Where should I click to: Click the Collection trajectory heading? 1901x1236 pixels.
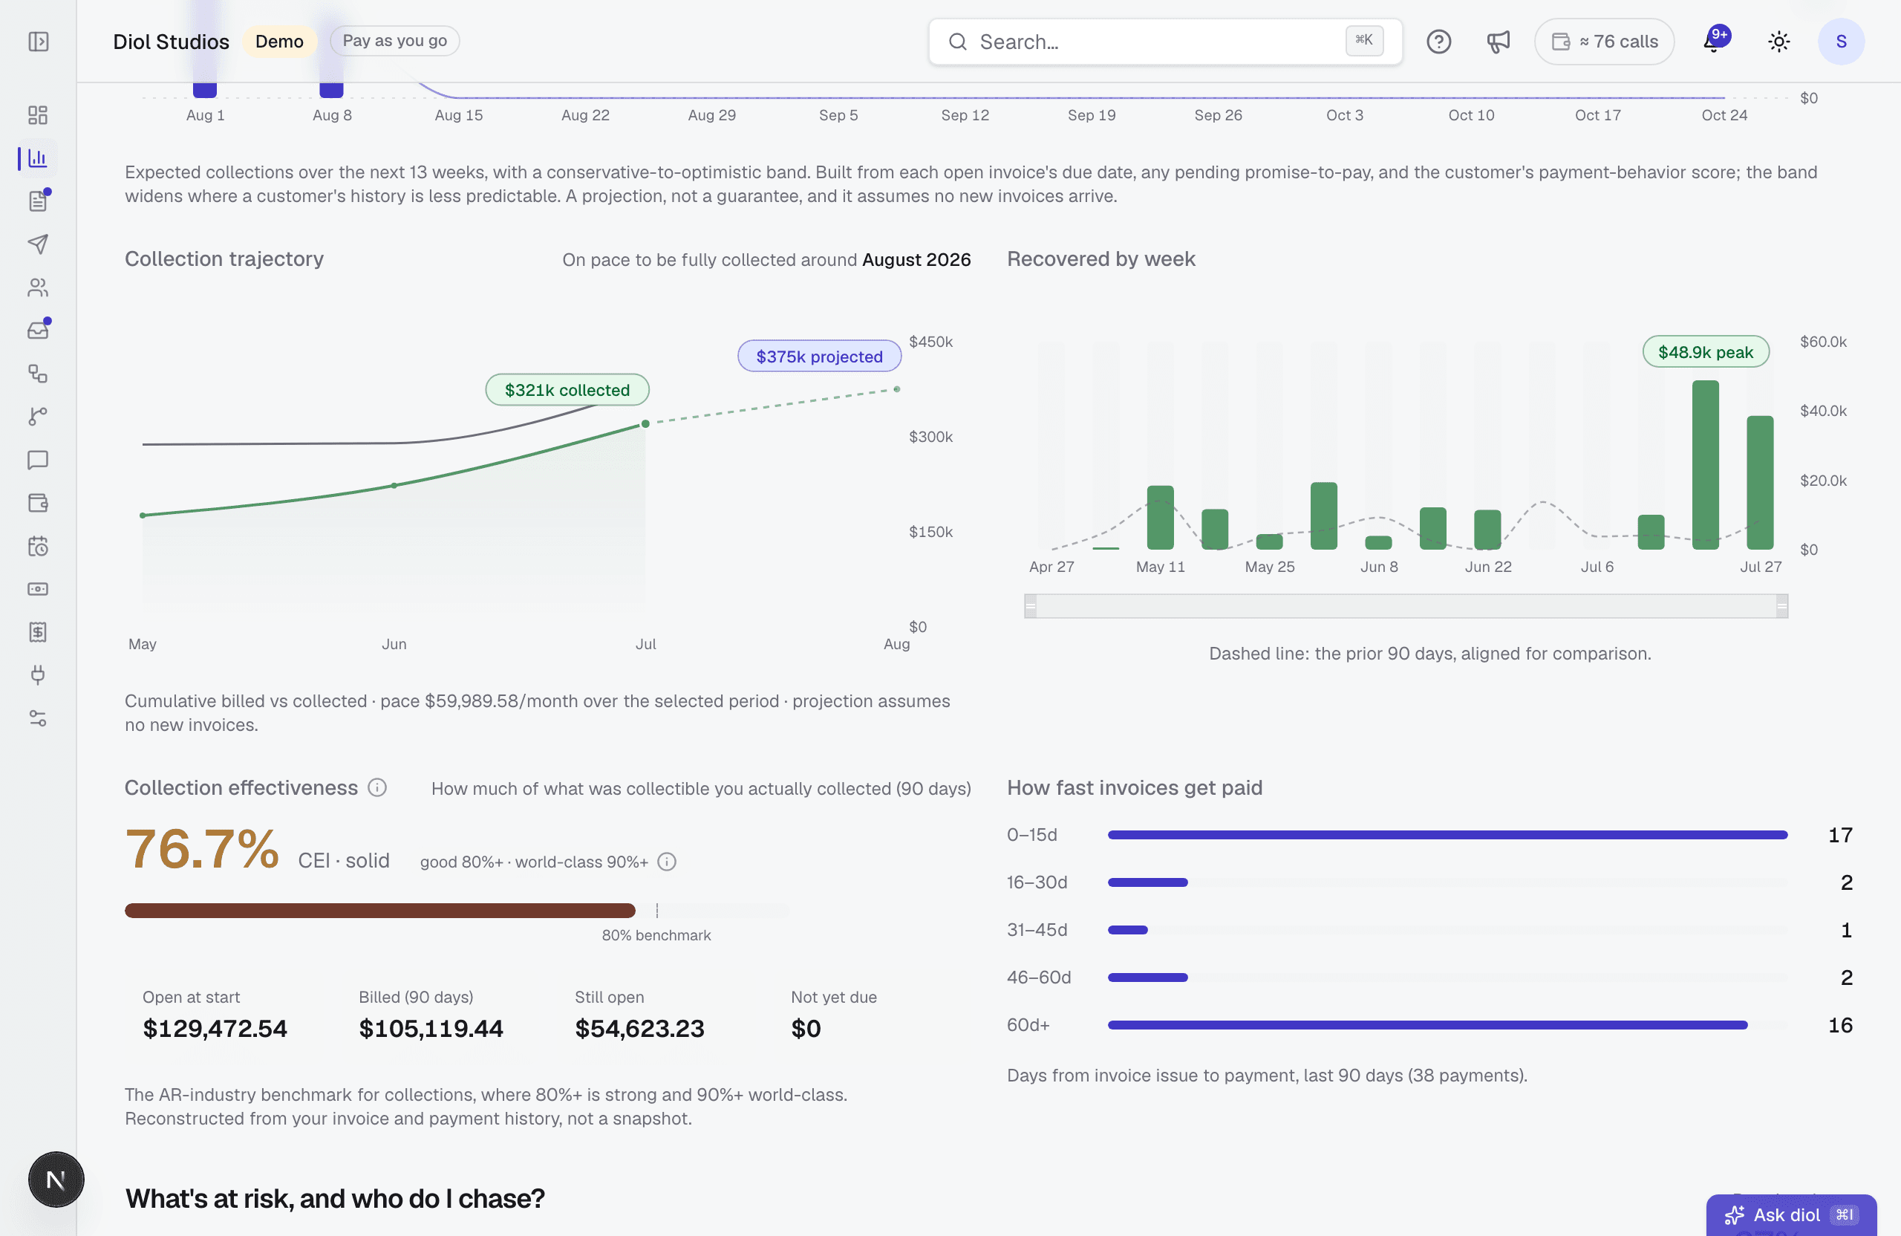[x=224, y=259]
